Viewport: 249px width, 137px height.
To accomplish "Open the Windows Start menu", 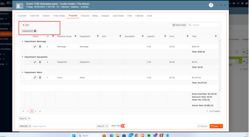I will coord(74,136).
